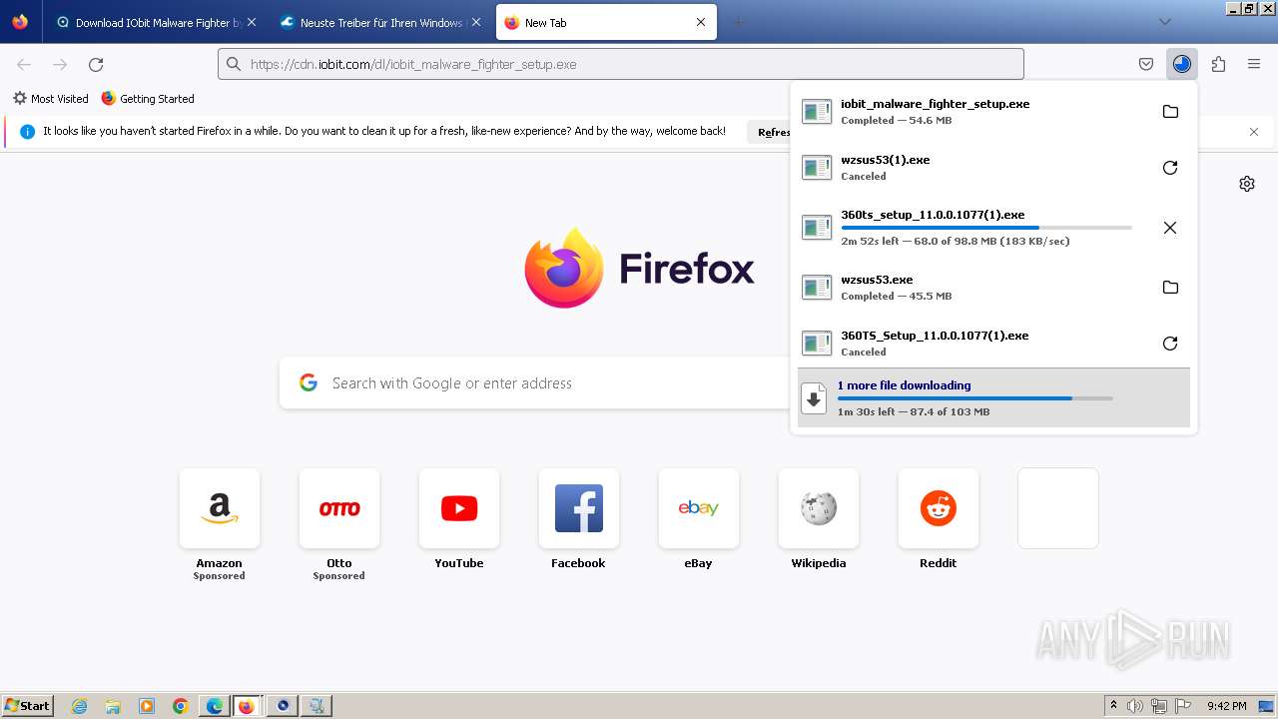Cancel the 360ts_setup_11.0.0.1077(1).exe download

[1170, 228]
